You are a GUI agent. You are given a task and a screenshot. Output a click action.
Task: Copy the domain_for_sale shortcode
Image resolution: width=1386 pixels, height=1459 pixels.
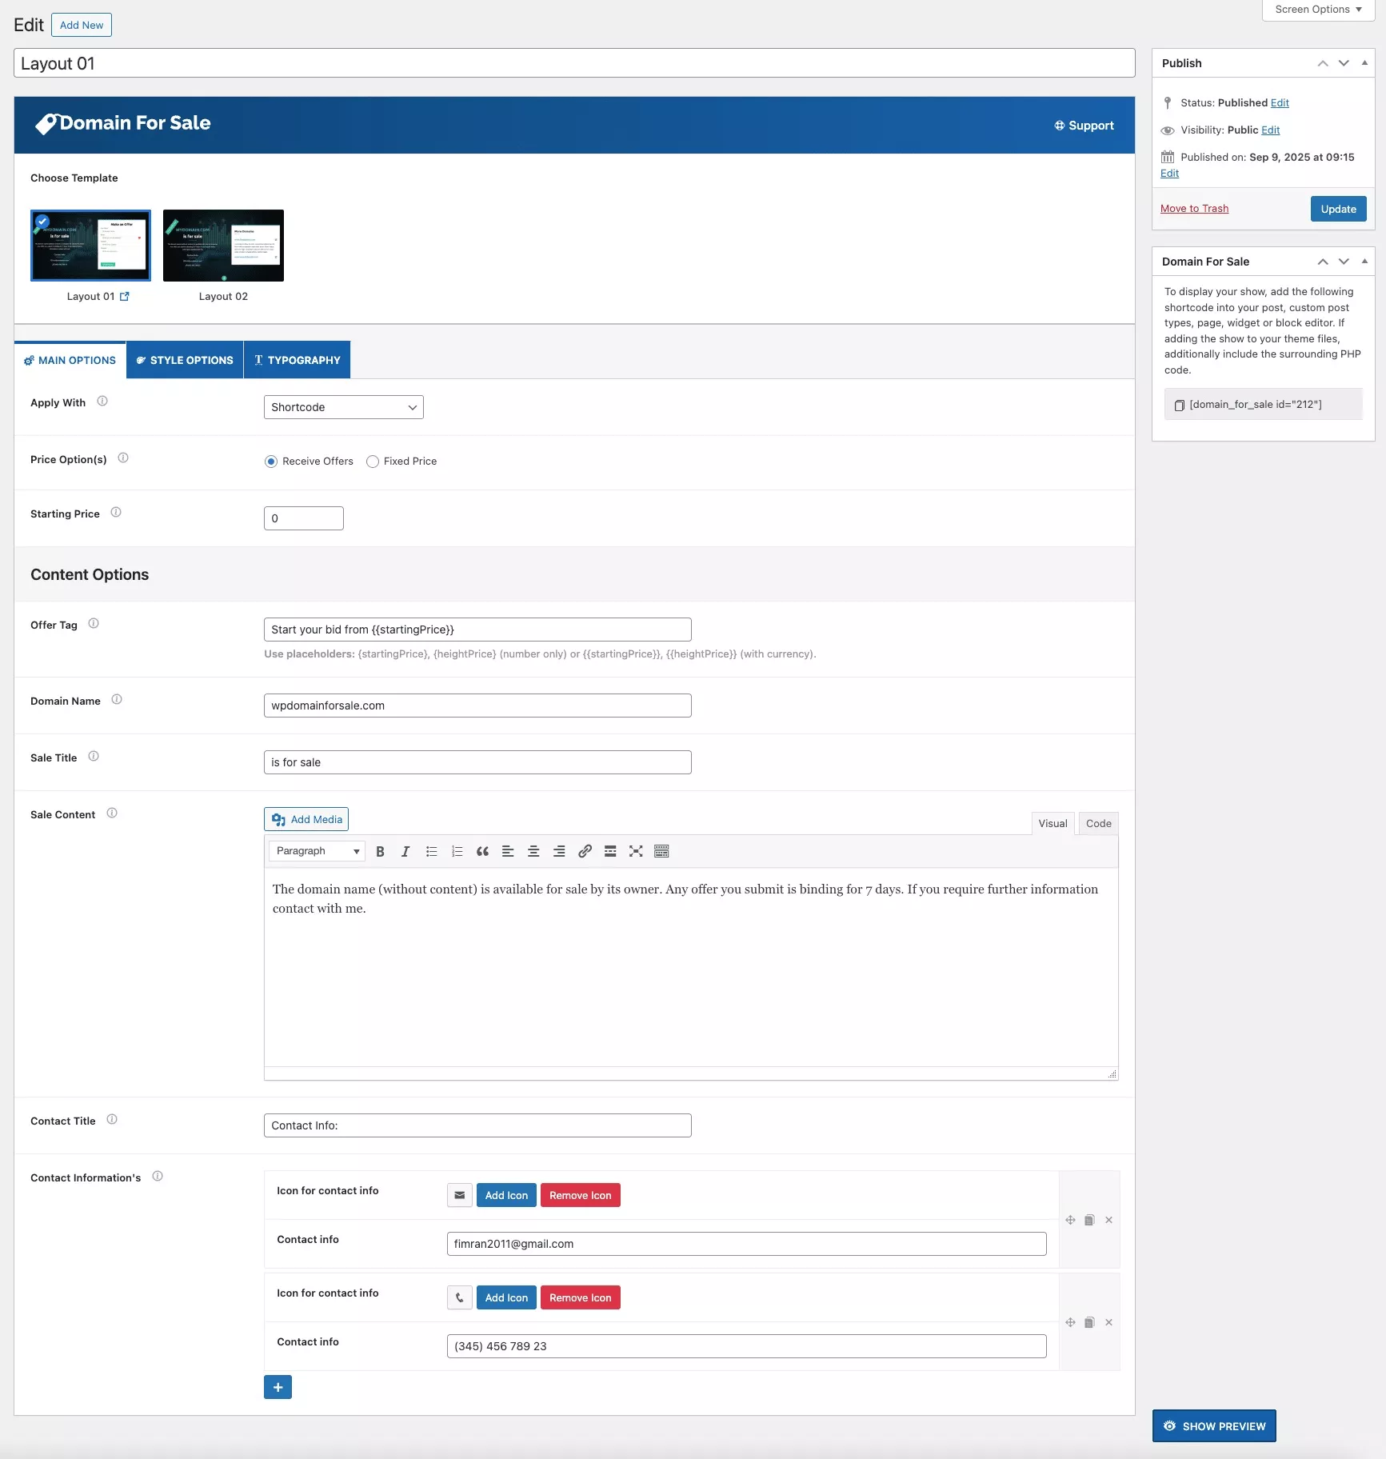click(1179, 405)
